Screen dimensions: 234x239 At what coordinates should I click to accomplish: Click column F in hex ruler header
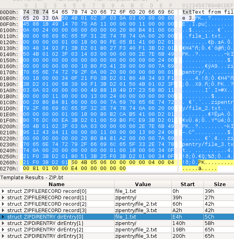(x=171, y=6)
